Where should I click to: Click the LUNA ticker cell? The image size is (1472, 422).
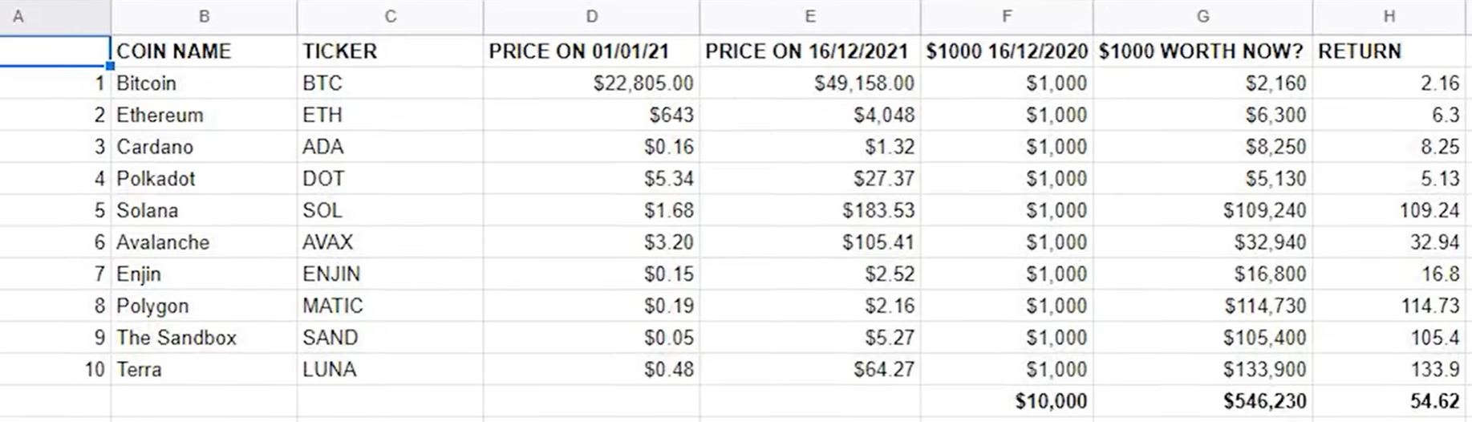(390, 370)
